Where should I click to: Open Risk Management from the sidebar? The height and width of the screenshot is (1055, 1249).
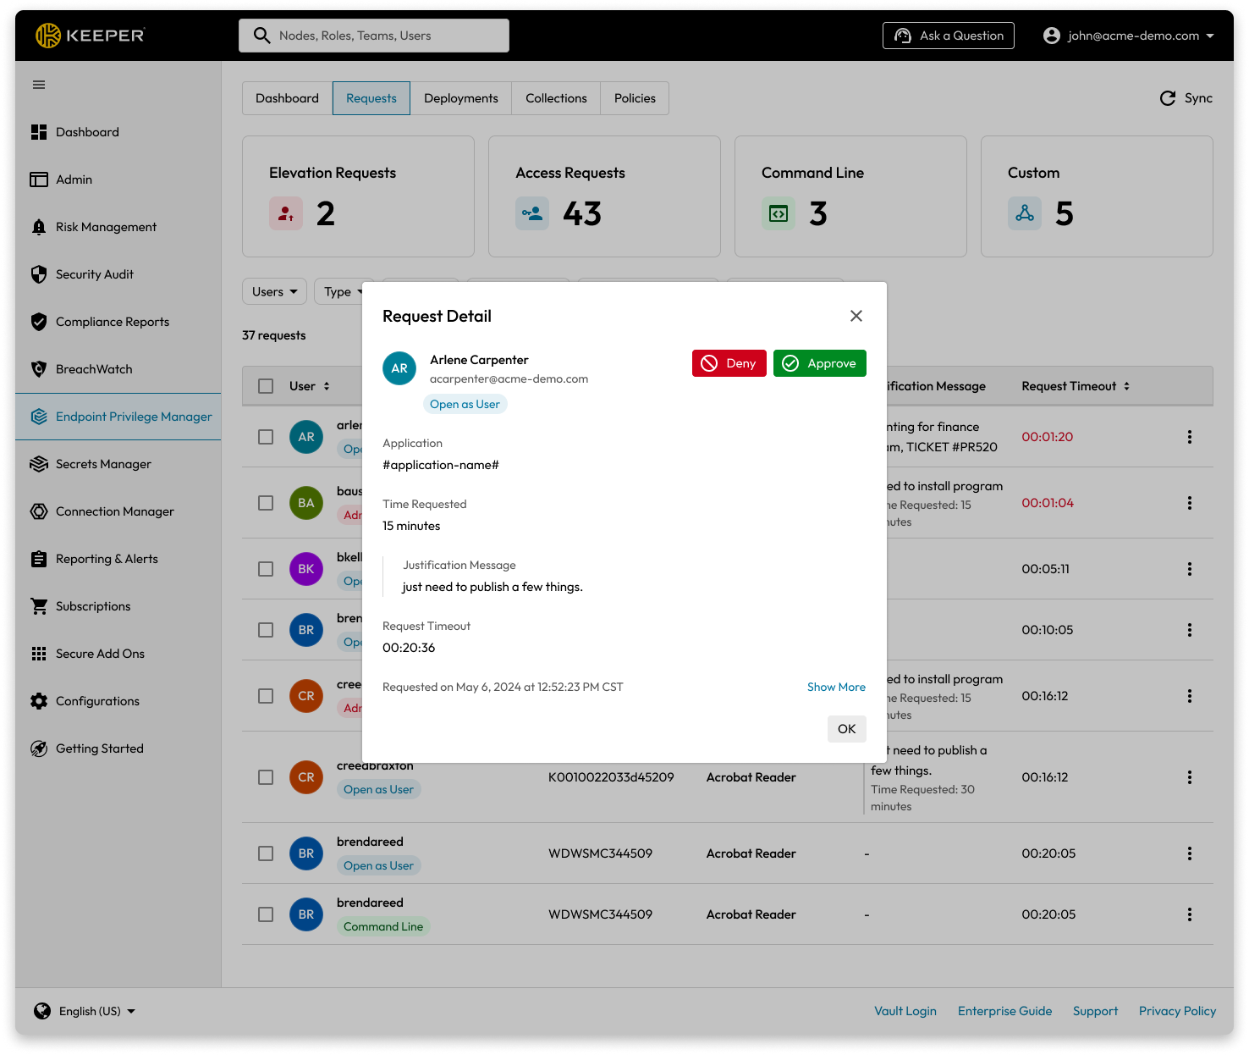click(106, 227)
